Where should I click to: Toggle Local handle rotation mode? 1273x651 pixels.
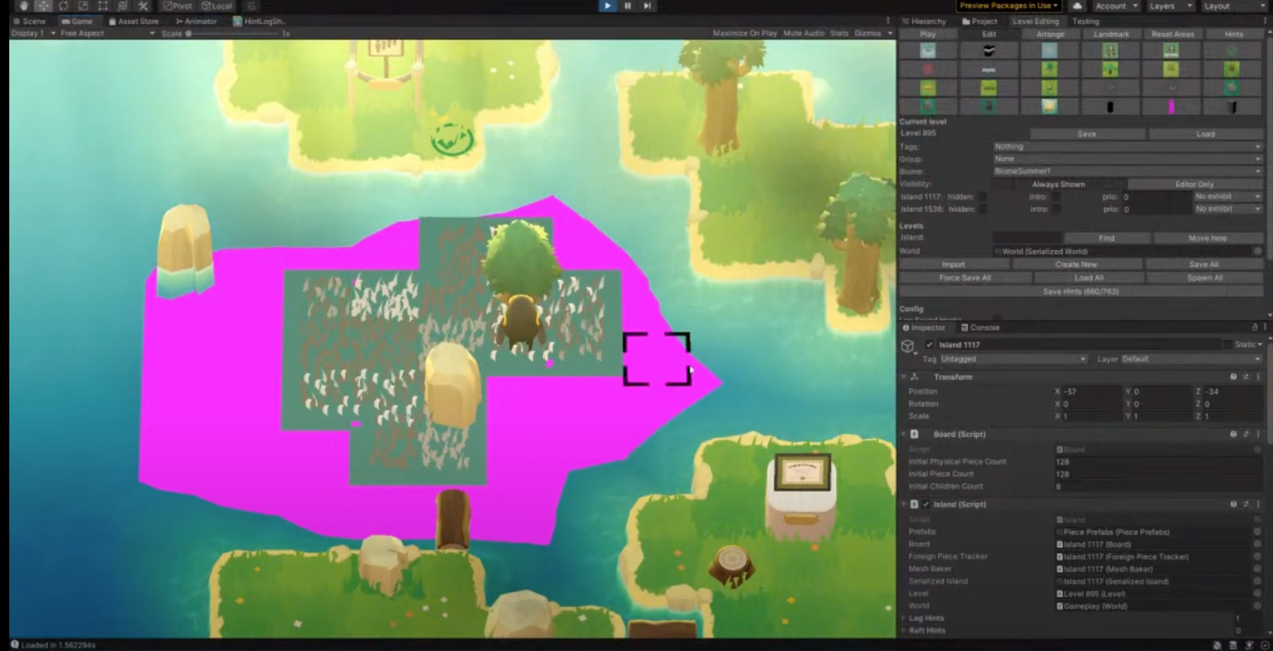pos(217,6)
